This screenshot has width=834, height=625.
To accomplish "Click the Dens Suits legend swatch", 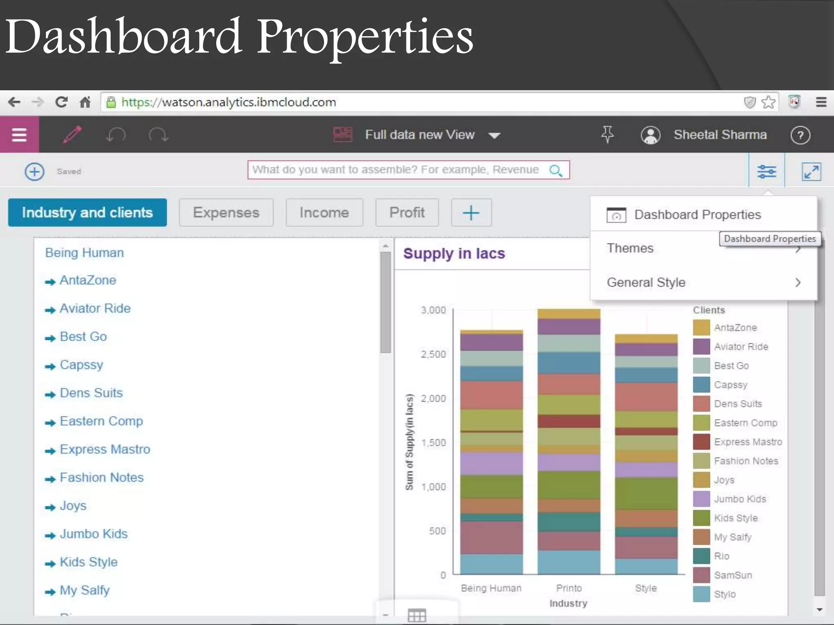I will (701, 404).
